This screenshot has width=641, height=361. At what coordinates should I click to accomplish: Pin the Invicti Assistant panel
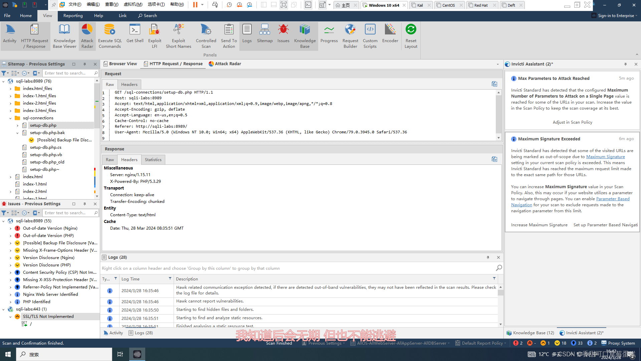coord(625,64)
